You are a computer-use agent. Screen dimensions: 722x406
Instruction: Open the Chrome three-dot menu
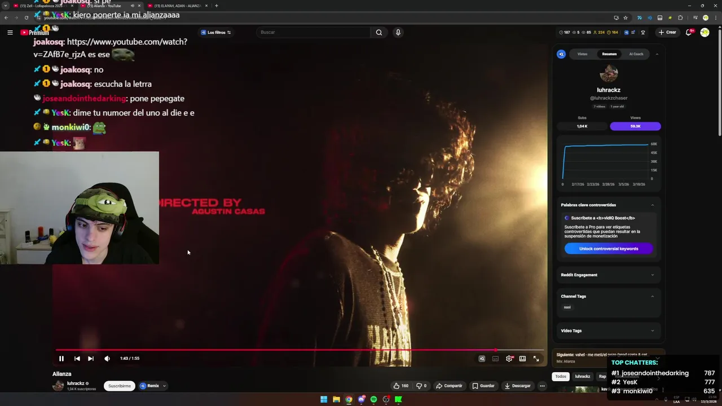coord(715,17)
